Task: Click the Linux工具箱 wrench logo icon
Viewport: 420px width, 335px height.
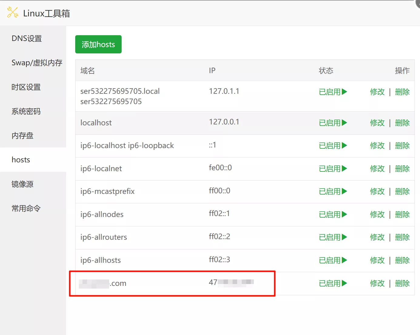Action: [12, 13]
